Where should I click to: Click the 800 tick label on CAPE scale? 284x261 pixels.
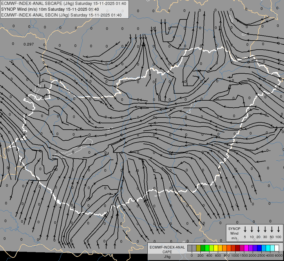pos(227,255)
